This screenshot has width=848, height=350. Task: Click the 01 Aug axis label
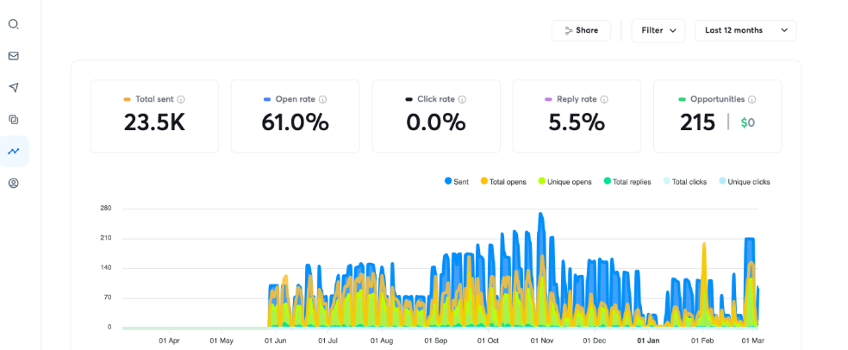point(382,341)
